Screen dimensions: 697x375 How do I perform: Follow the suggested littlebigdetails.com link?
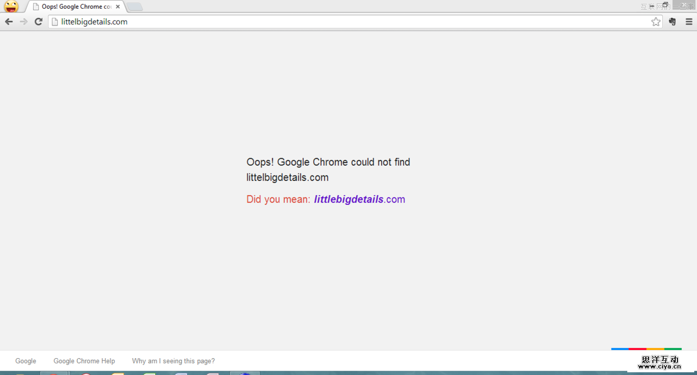[359, 199]
